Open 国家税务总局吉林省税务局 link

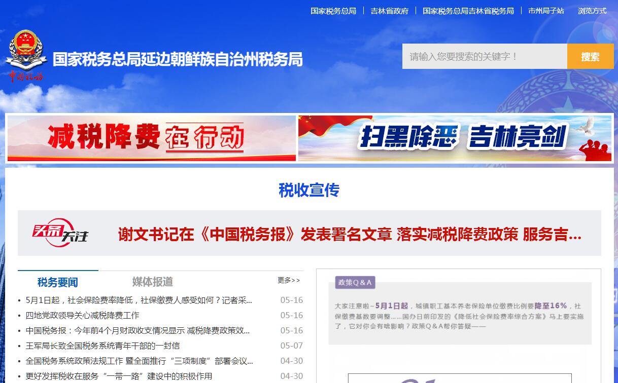[468, 11]
